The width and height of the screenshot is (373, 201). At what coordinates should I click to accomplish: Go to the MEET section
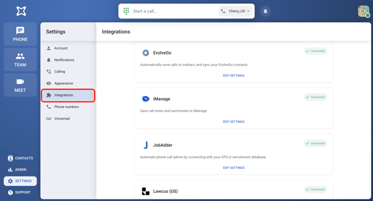[x=20, y=85]
